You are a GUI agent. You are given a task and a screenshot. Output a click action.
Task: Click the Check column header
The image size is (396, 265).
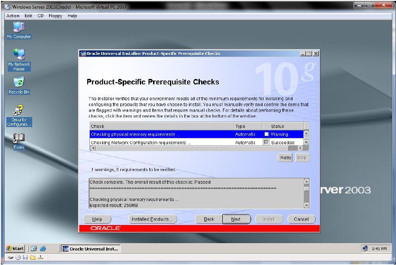pos(162,126)
